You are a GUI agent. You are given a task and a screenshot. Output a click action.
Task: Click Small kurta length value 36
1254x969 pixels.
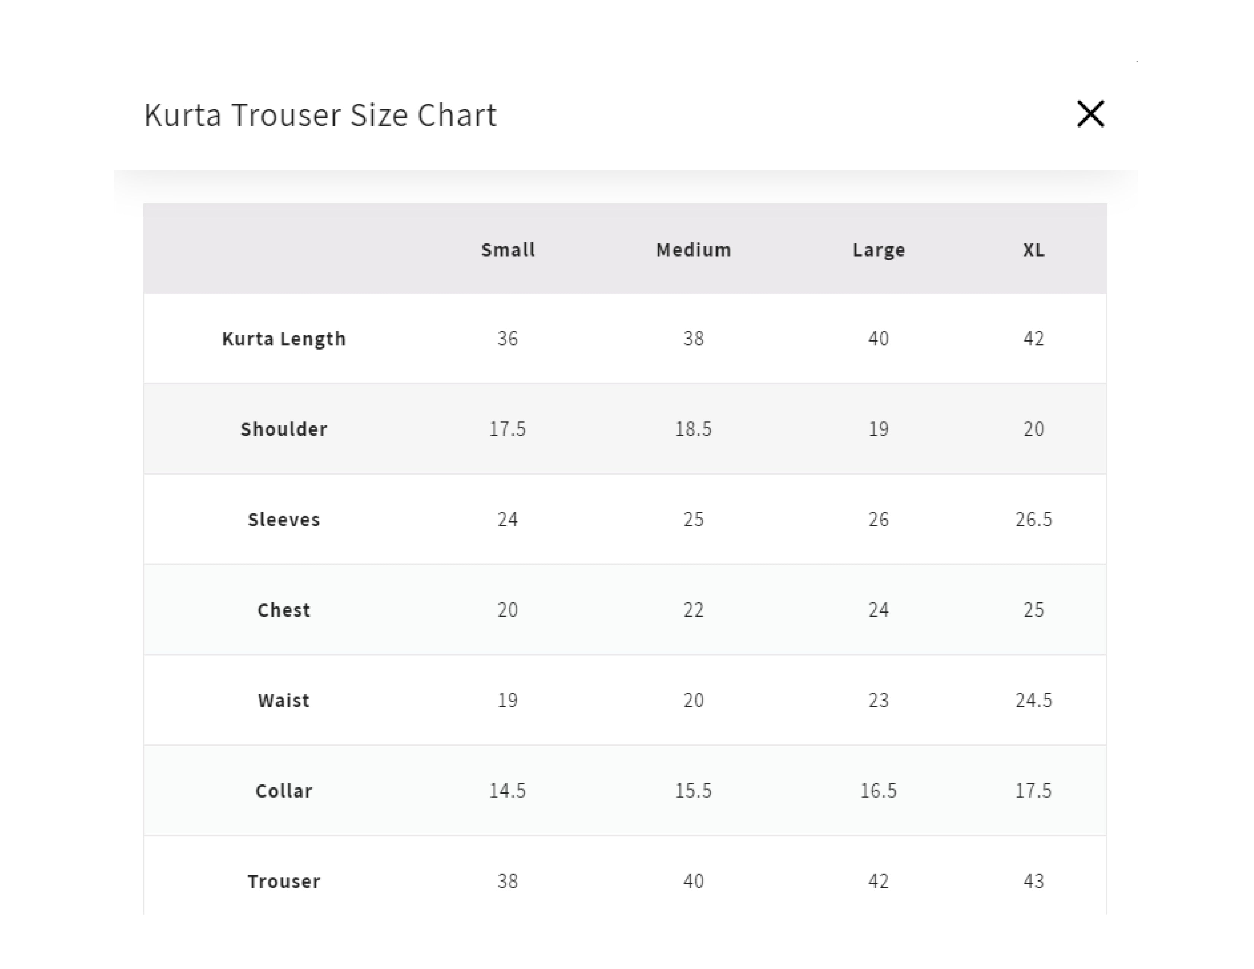coord(508,339)
